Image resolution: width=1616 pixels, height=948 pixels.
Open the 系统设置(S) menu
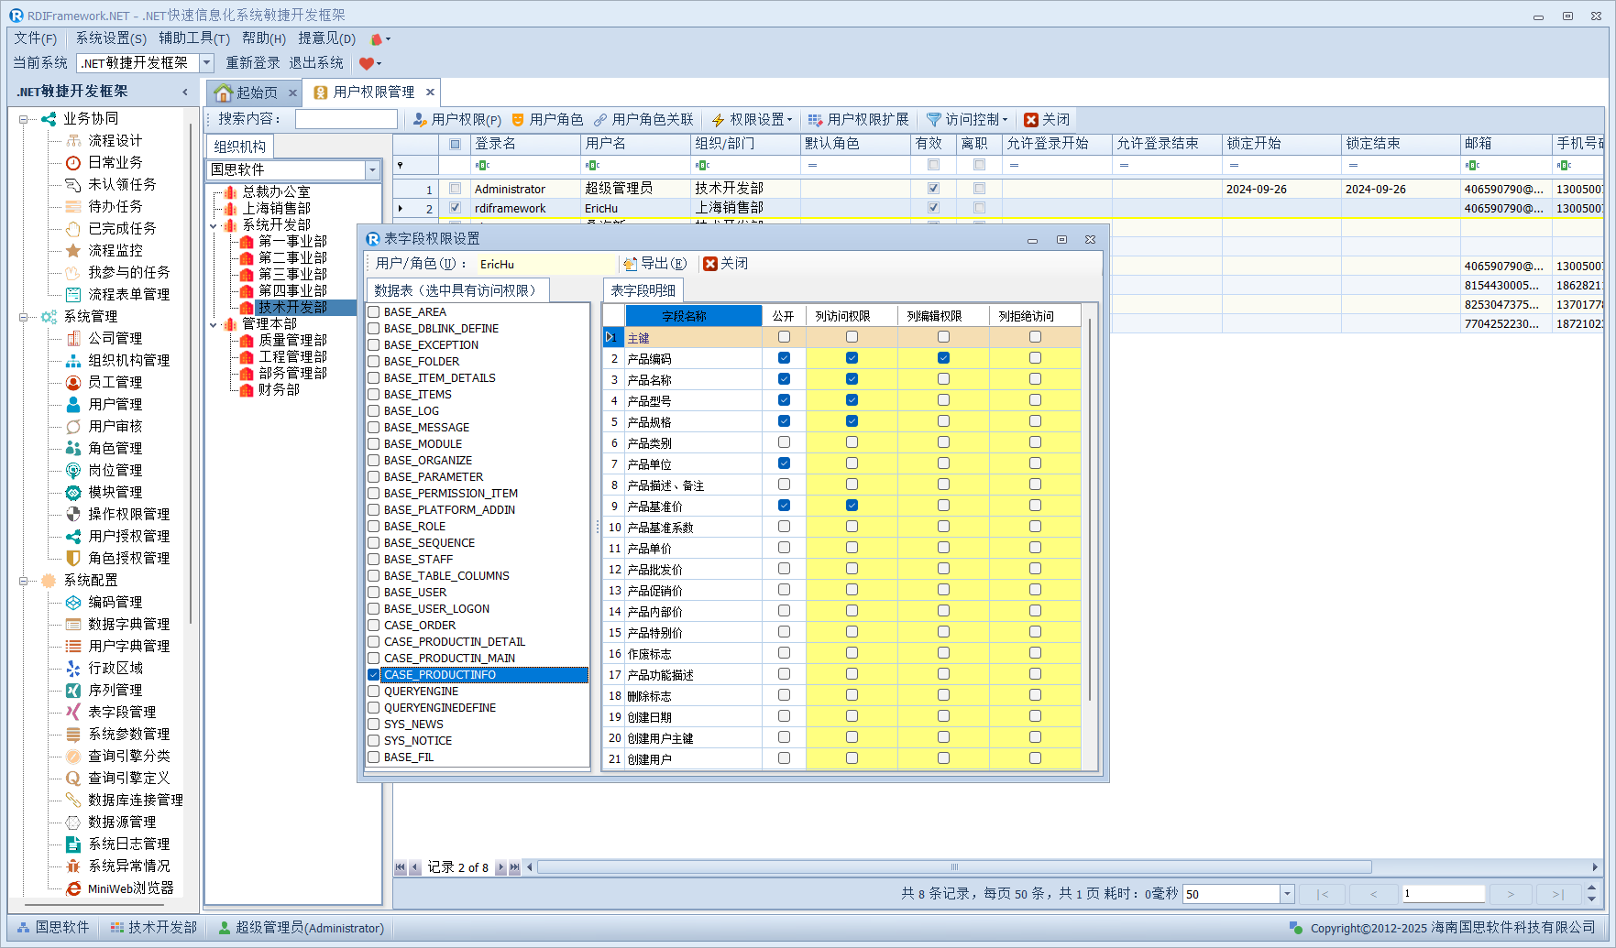[x=110, y=38]
